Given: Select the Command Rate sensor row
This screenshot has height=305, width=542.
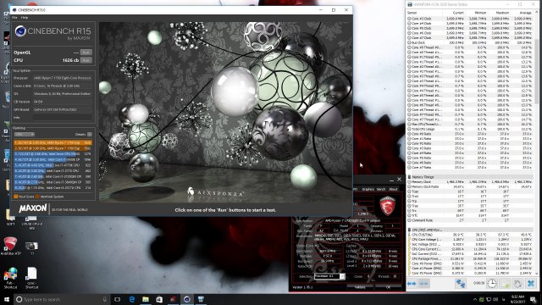Looking at the screenshot, I should [471, 220].
